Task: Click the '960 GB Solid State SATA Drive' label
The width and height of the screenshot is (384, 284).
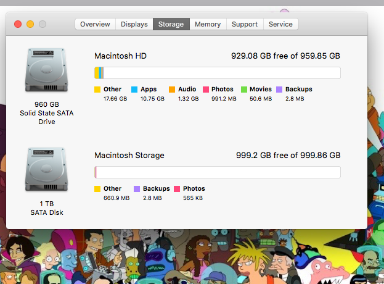Action: click(x=46, y=113)
